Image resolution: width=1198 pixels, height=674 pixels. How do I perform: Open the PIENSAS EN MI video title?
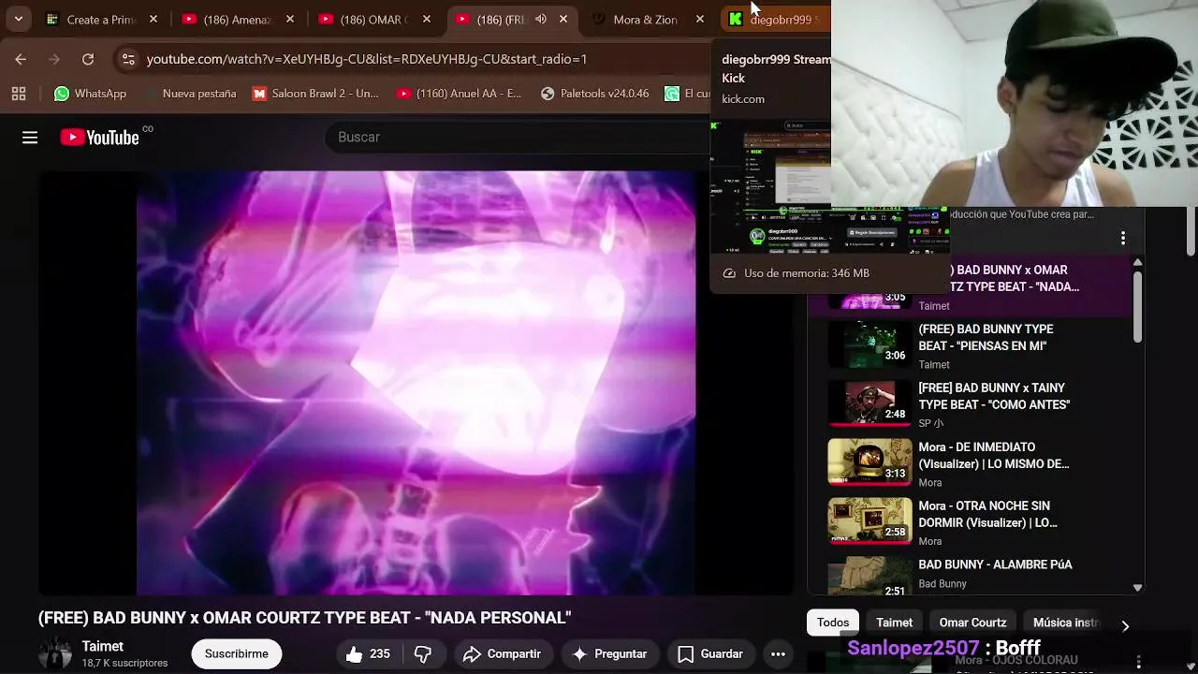click(x=986, y=337)
